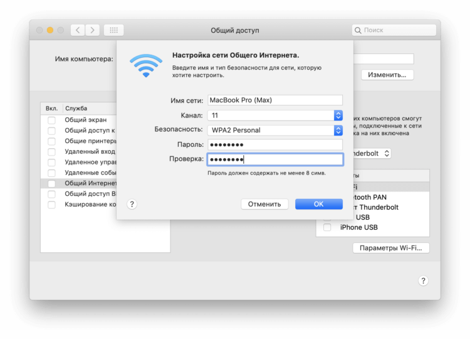Go back with the left chevron button

click(78, 30)
